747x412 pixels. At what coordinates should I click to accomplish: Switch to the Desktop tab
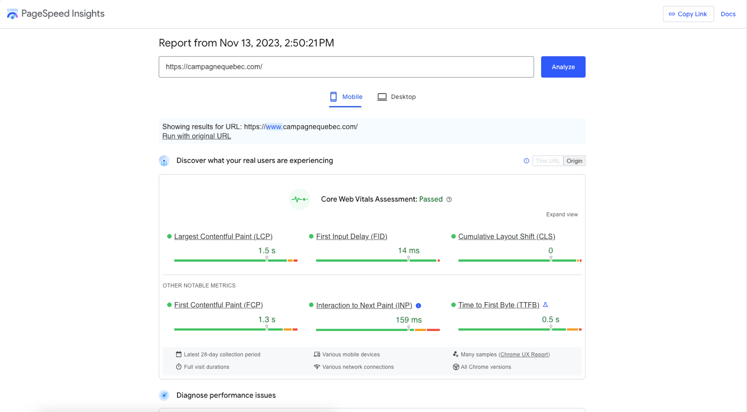(x=396, y=97)
